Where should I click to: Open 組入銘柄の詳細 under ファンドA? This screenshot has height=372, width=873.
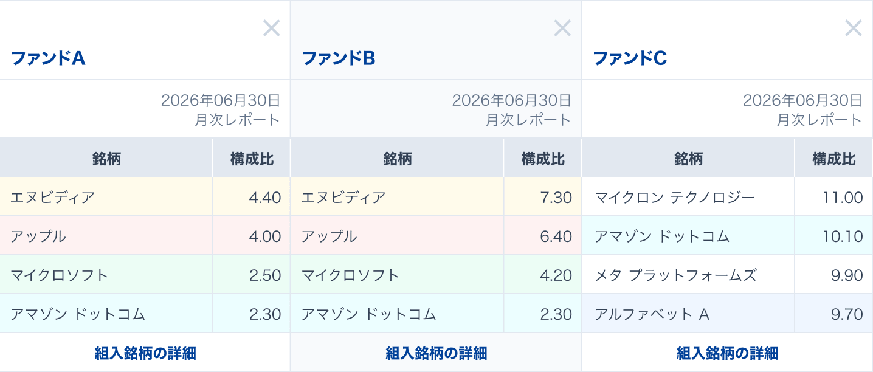tap(145, 353)
